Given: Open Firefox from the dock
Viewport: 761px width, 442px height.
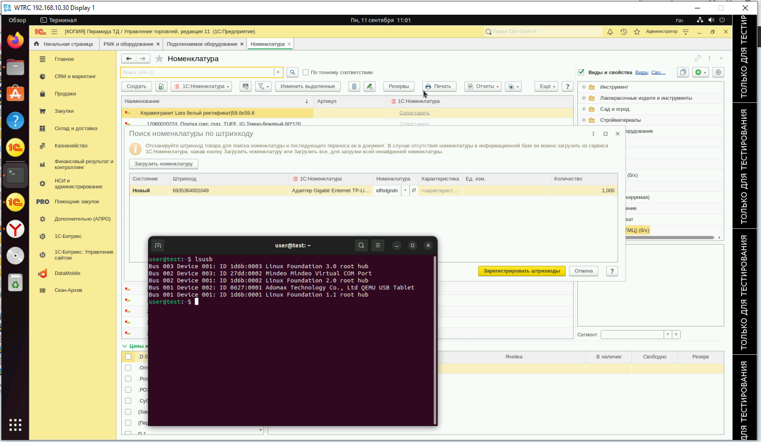Looking at the screenshot, I should click(x=15, y=40).
